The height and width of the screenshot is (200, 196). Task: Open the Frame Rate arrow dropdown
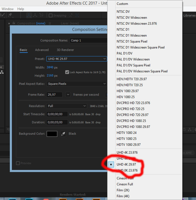[68, 95]
